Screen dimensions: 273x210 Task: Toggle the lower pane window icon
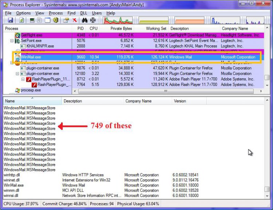point(47,20)
